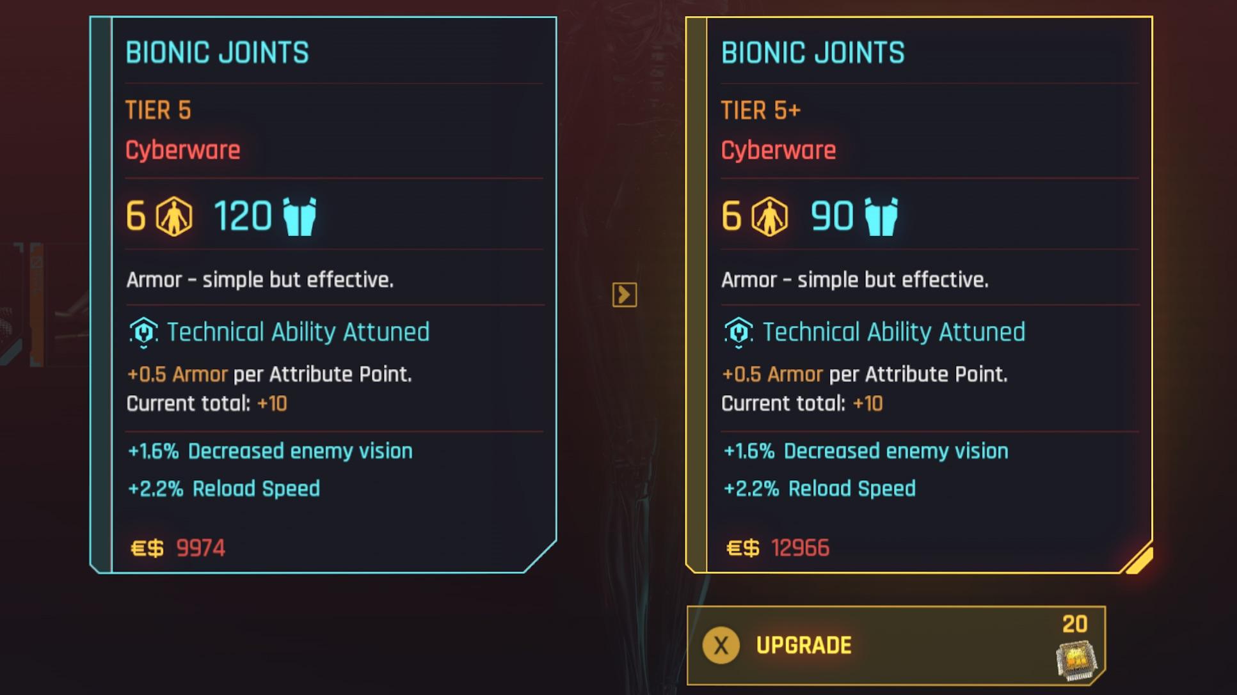Viewport: 1237px width, 695px height.
Task: Click the 20 component cost number
Action: [1075, 624]
